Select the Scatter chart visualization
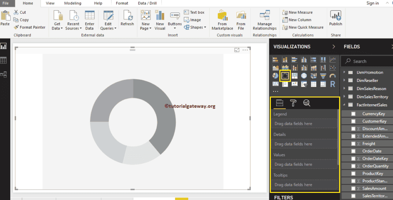Screen dimensions: 393x200 coord(333,68)
